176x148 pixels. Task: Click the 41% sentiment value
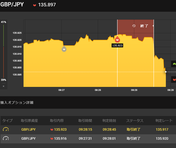click(x=4, y=22)
